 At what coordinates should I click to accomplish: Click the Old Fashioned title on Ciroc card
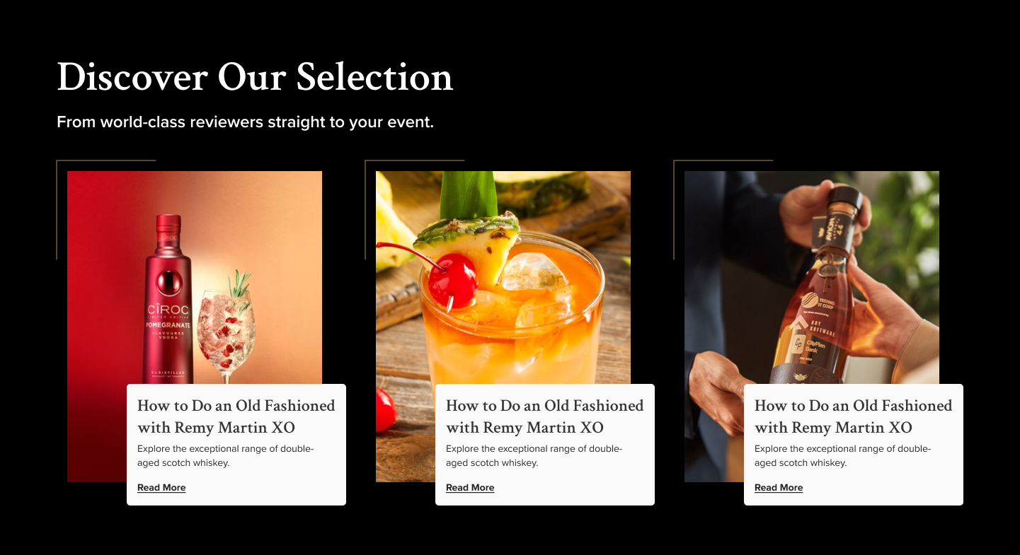[236, 416]
